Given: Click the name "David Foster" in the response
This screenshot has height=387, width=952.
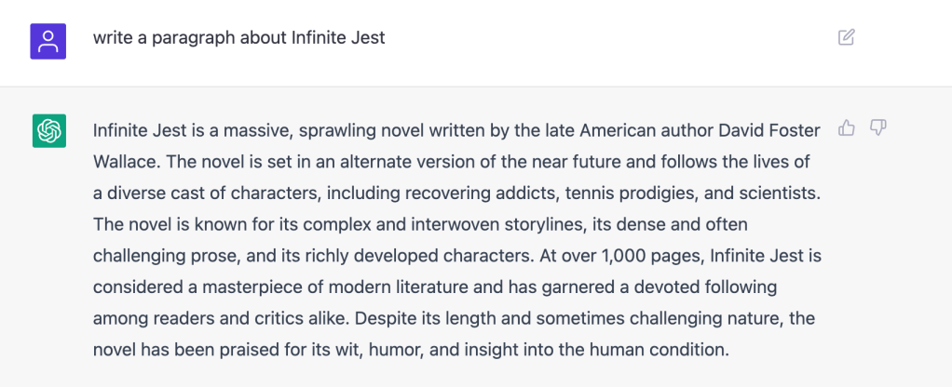Looking at the screenshot, I should (x=771, y=129).
